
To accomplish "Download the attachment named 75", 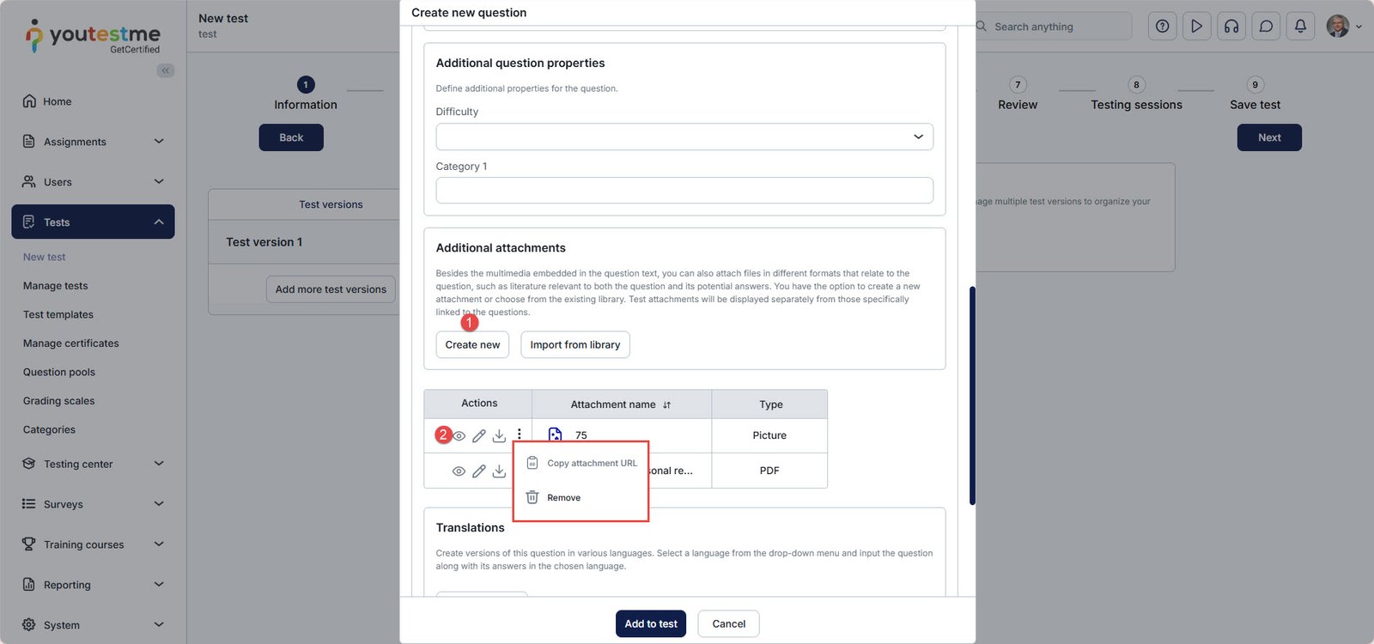I will coord(499,436).
